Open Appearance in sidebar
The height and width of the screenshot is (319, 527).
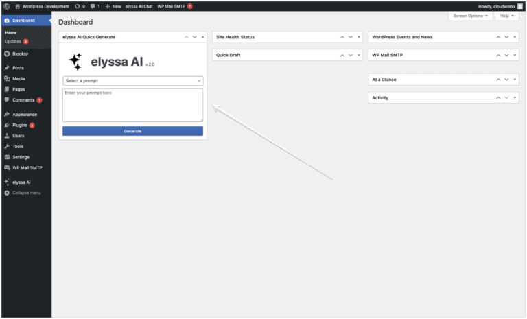point(27,115)
